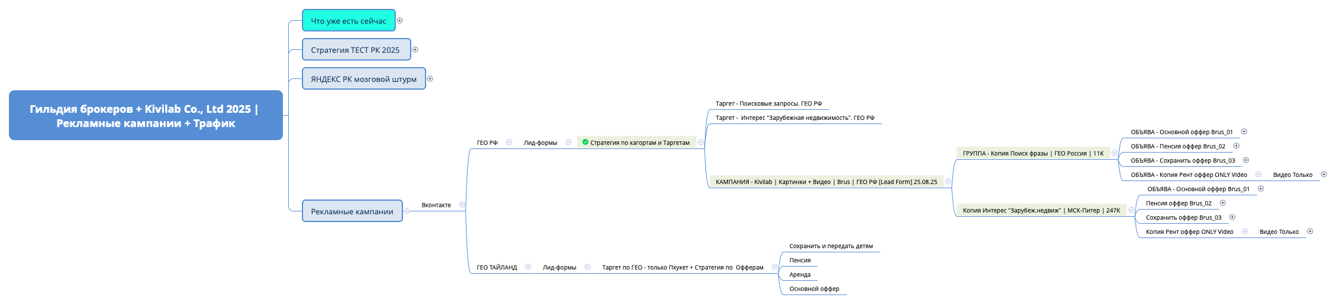
Task: Collapse the Вконтакте branch
Action: click(462, 205)
